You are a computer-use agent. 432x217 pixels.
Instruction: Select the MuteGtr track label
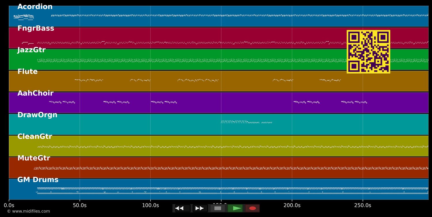point(34,158)
